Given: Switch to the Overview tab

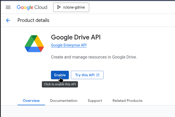Looking at the screenshot, I should point(31,101).
